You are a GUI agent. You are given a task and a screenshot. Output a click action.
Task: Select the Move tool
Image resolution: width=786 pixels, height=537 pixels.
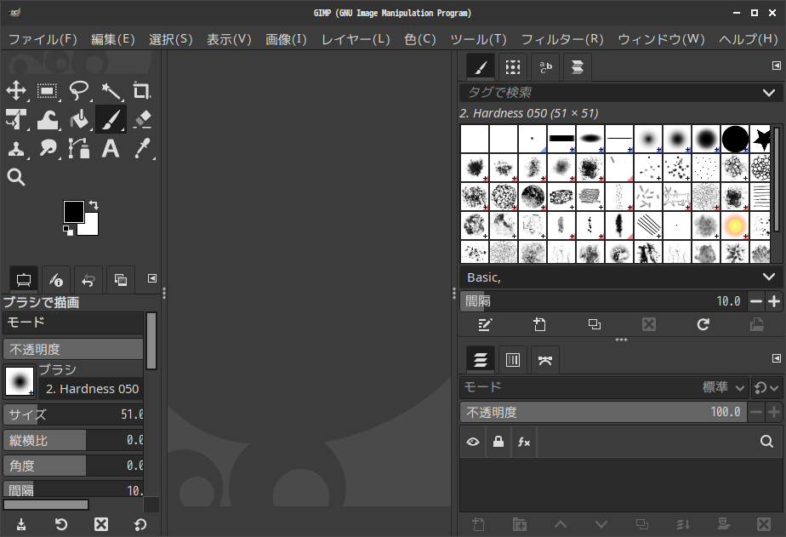click(x=16, y=91)
